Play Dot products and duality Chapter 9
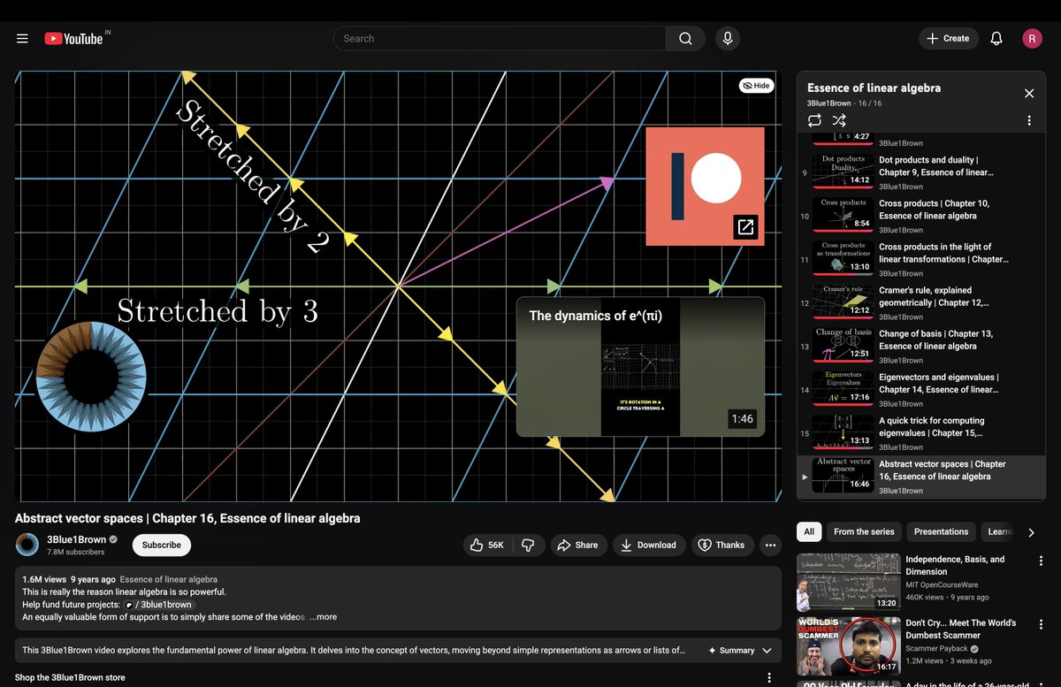Image resolution: width=1061 pixels, height=687 pixels. tap(920, 172)
